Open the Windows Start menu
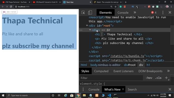Screen dimensions: 174x98 [x=3, y=95]
